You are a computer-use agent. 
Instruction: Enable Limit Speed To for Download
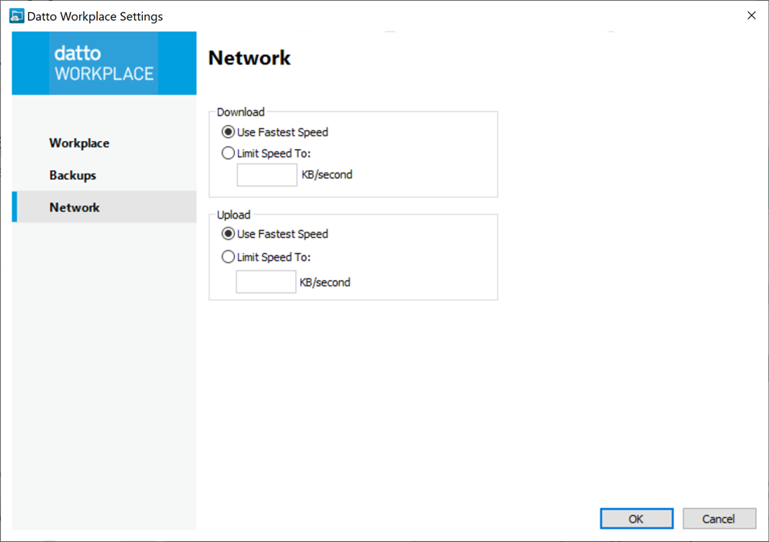pyautogui.click(x=228, y=153)
